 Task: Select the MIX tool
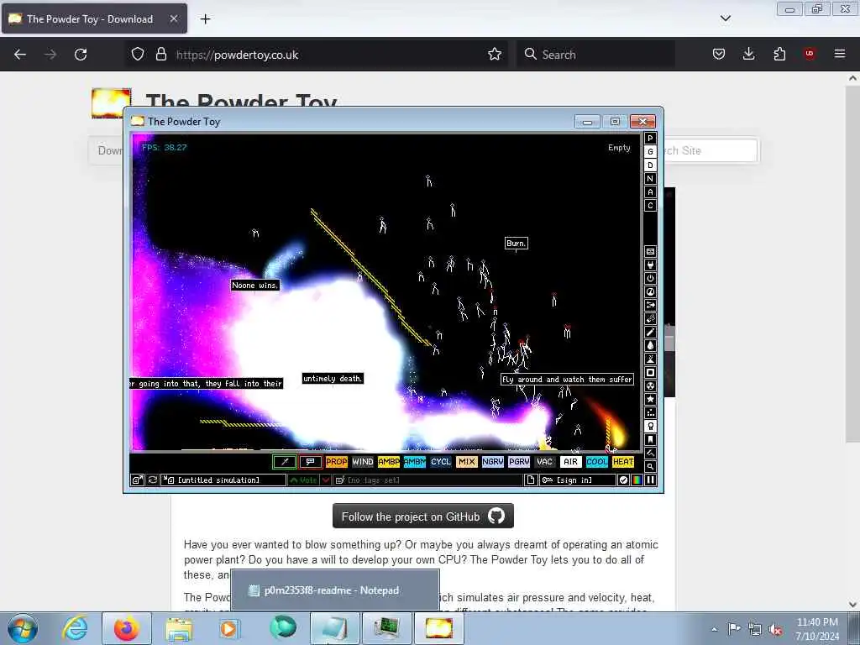pos(467,462)
